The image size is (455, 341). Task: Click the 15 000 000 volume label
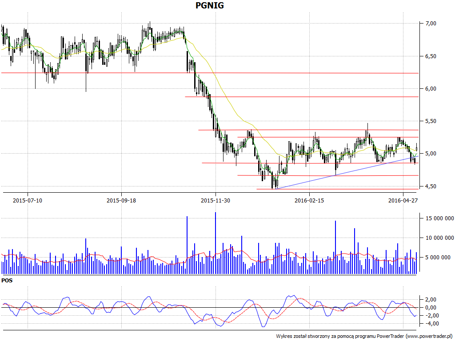pos(439,218)
